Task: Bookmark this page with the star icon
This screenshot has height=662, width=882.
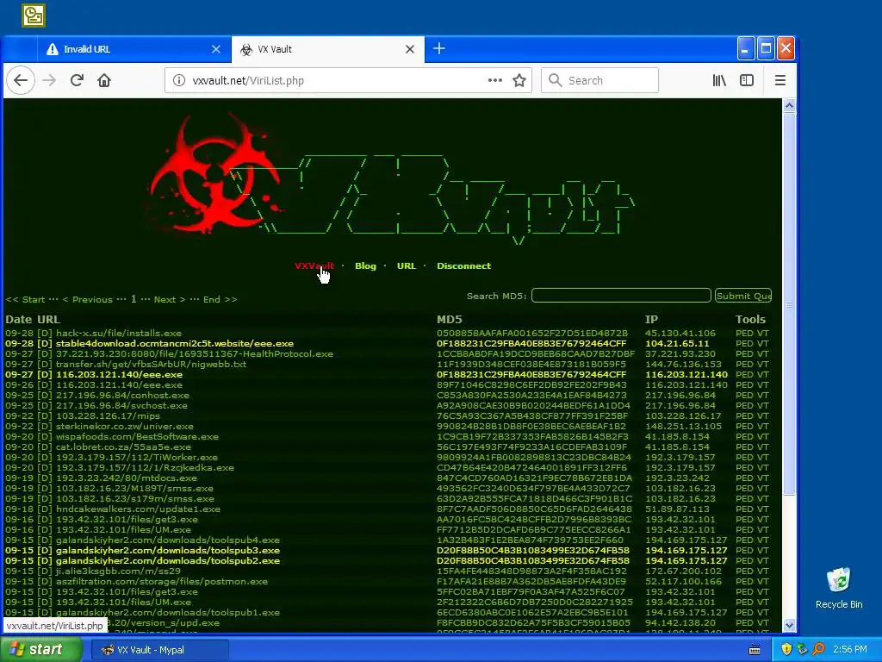Action: tap(519, 80)
